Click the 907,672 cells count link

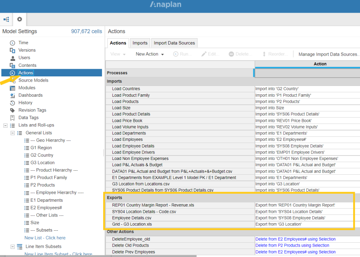pos(86,31)
